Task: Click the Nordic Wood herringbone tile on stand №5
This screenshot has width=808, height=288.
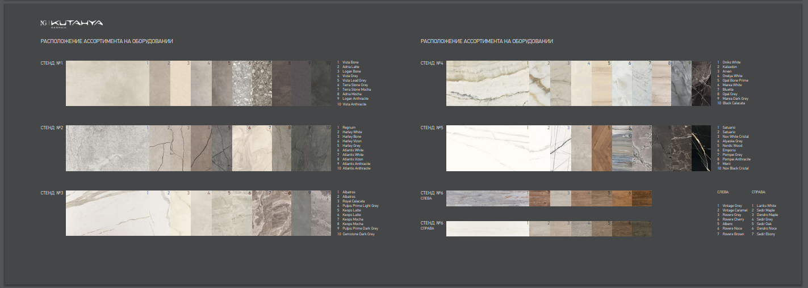Action: (x=601, y=148)
